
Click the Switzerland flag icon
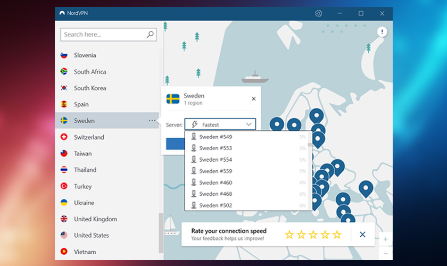point(64,137)
